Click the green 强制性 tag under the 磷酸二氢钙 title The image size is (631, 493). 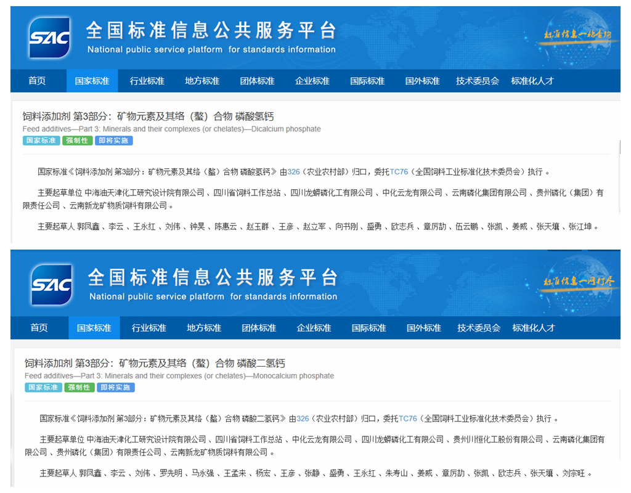click(x=79, y=388)
